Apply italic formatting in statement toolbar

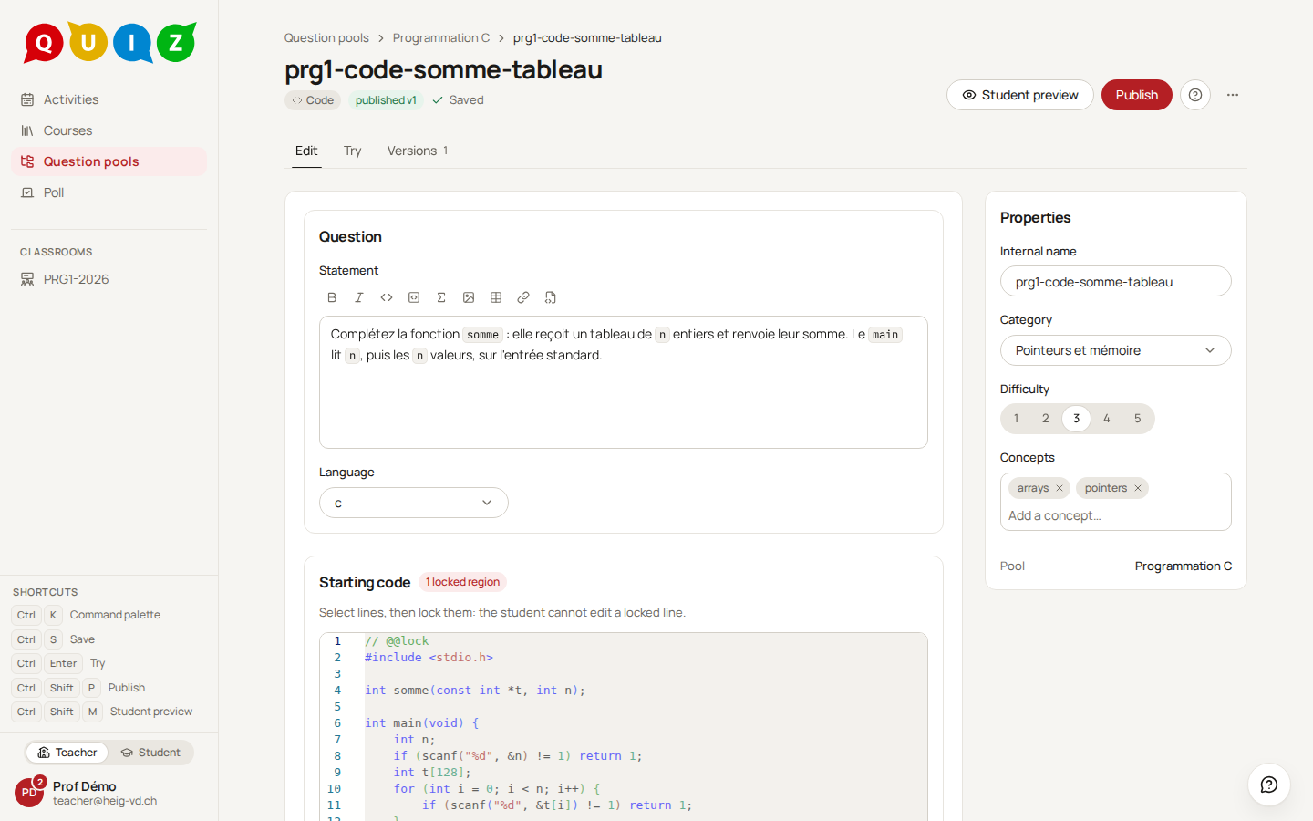tap(359, 297)
